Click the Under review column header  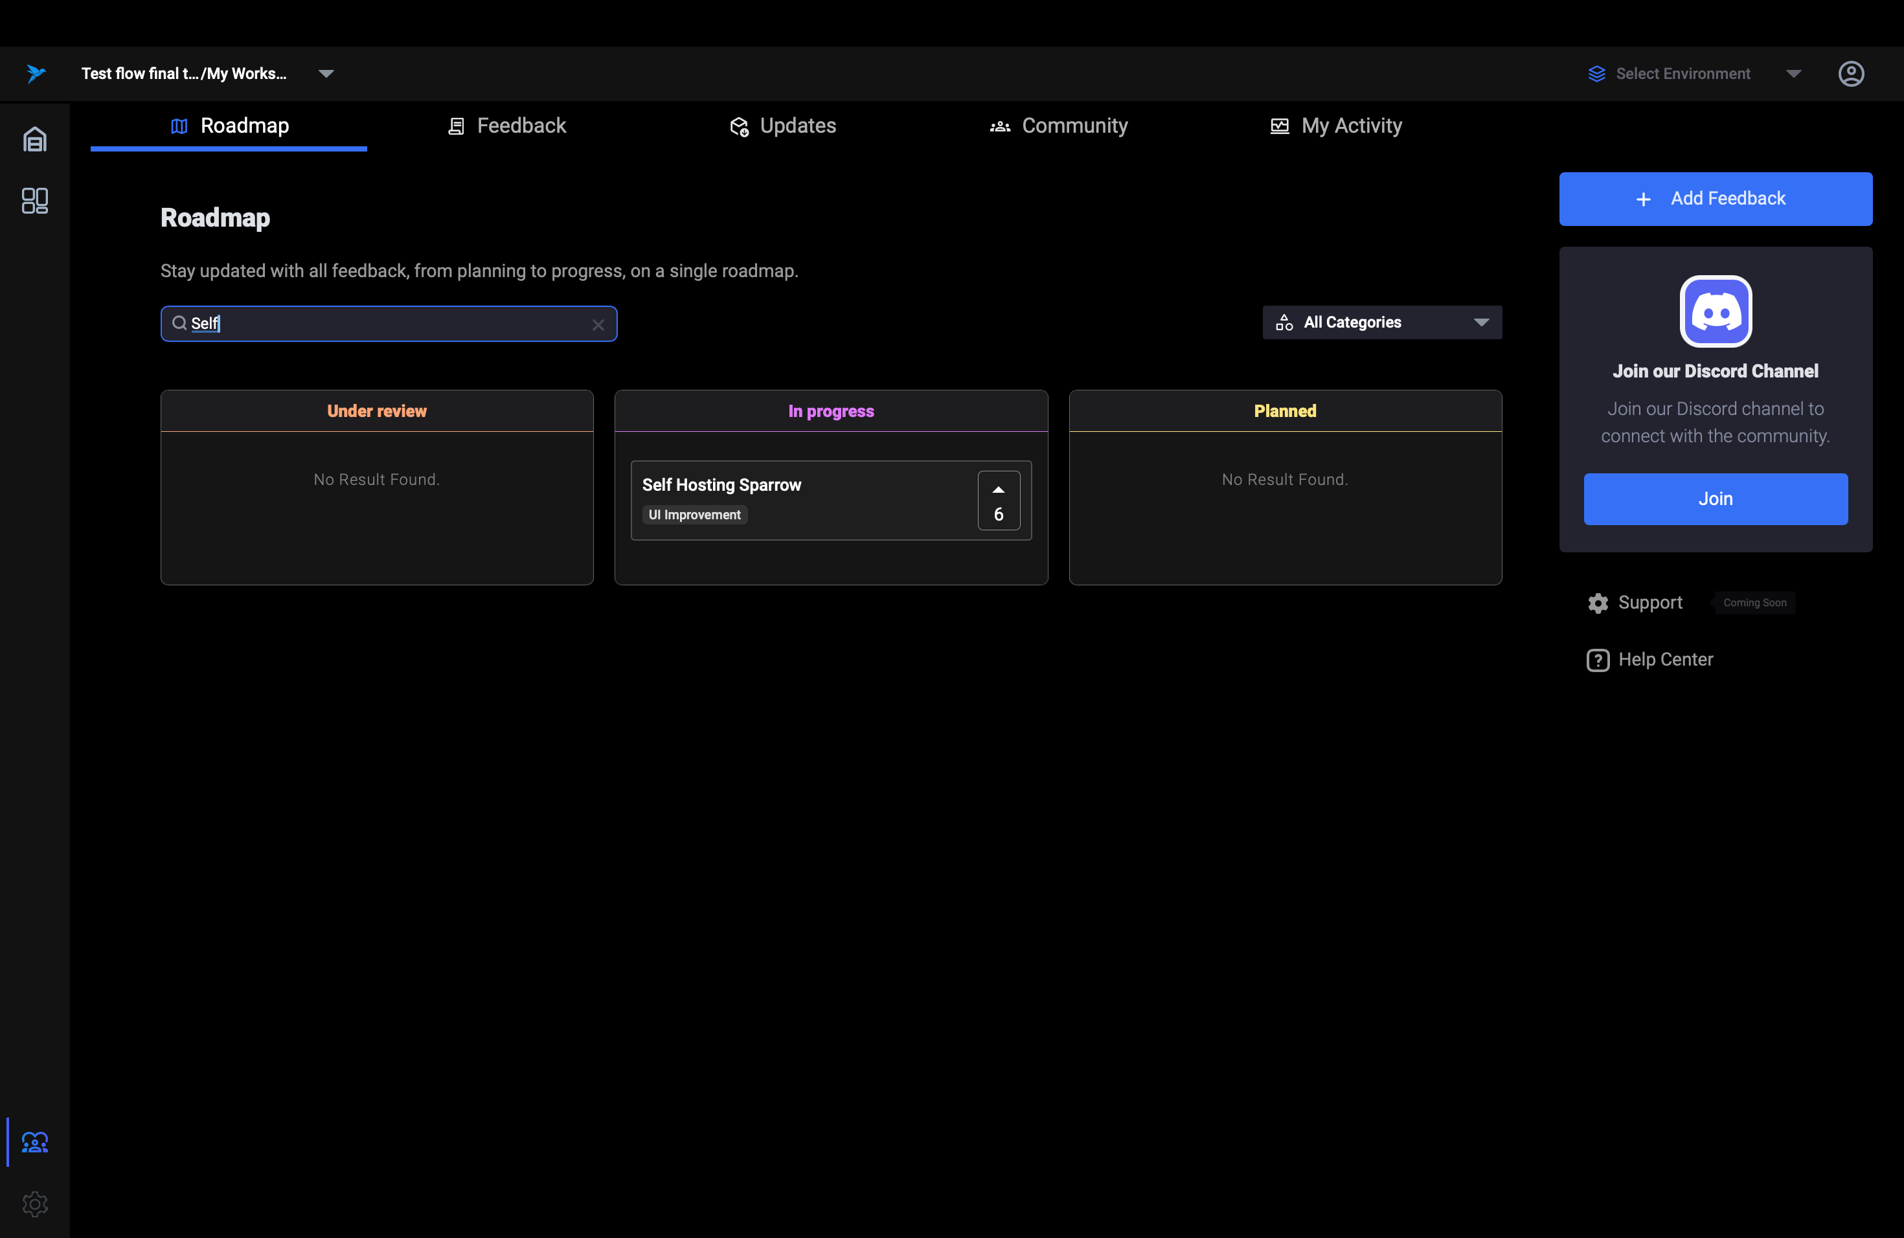(377, 411)
